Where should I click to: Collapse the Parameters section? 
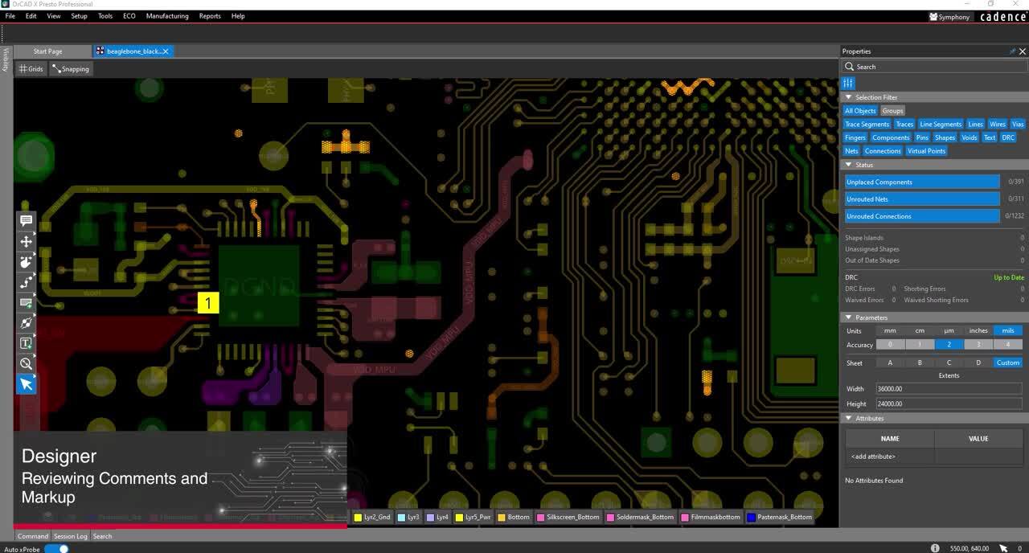pyautogui.click(x=848, y=317)
